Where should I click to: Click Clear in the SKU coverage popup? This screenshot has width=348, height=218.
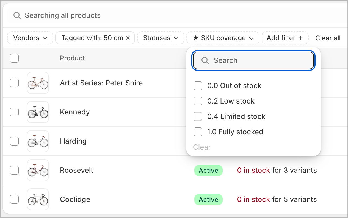click(x=202, y=147)
